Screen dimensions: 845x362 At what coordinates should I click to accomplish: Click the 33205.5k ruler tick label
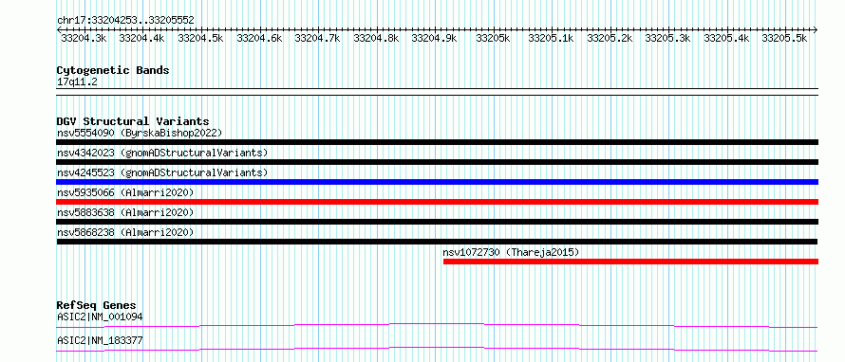784,38
